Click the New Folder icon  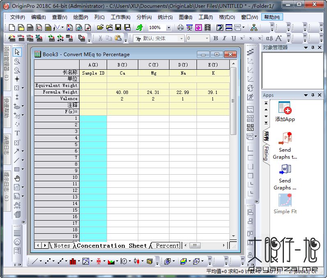[21, 27]
